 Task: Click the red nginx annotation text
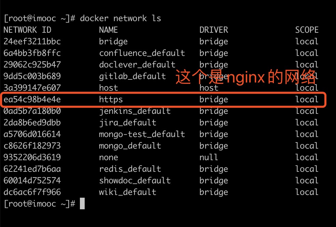pos(245,78)
